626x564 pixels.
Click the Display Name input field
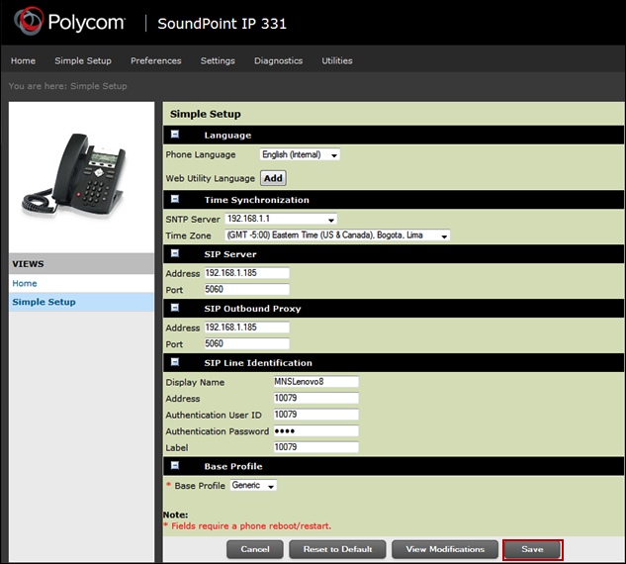(314, 381)
